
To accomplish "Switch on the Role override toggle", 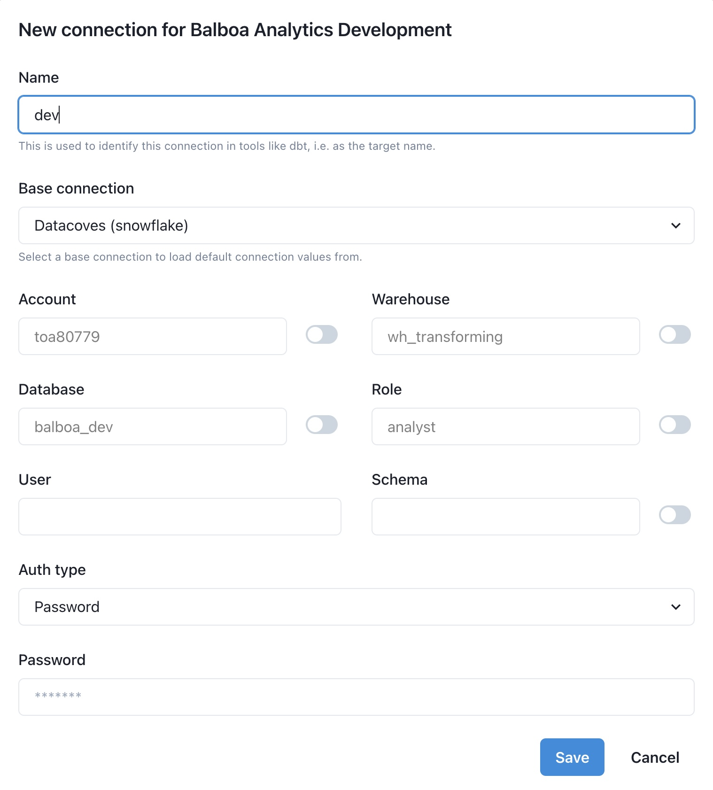I will [x=675, y=425].
